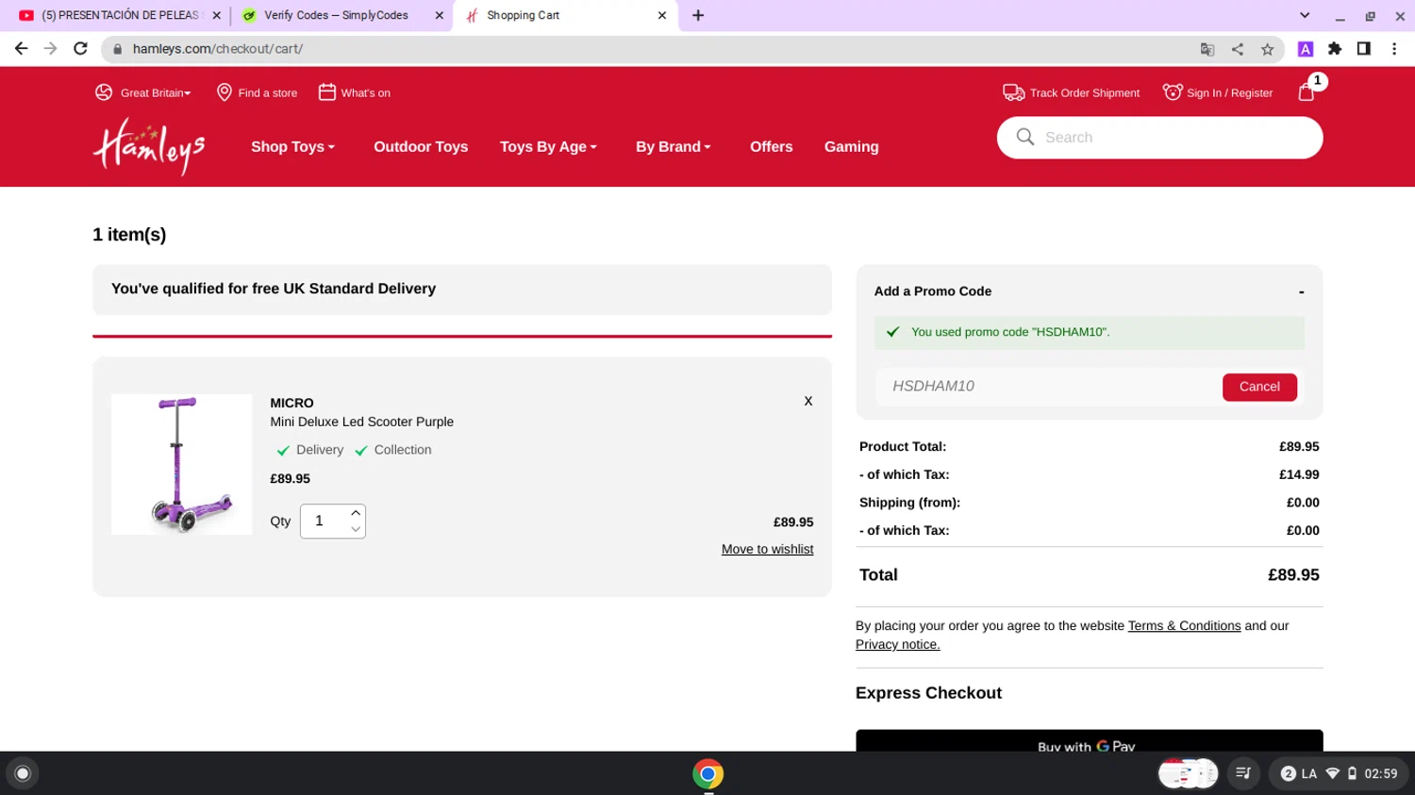Open the Privacy notice link
This screenshot has width=1415, height=795.
coord(897,645)
